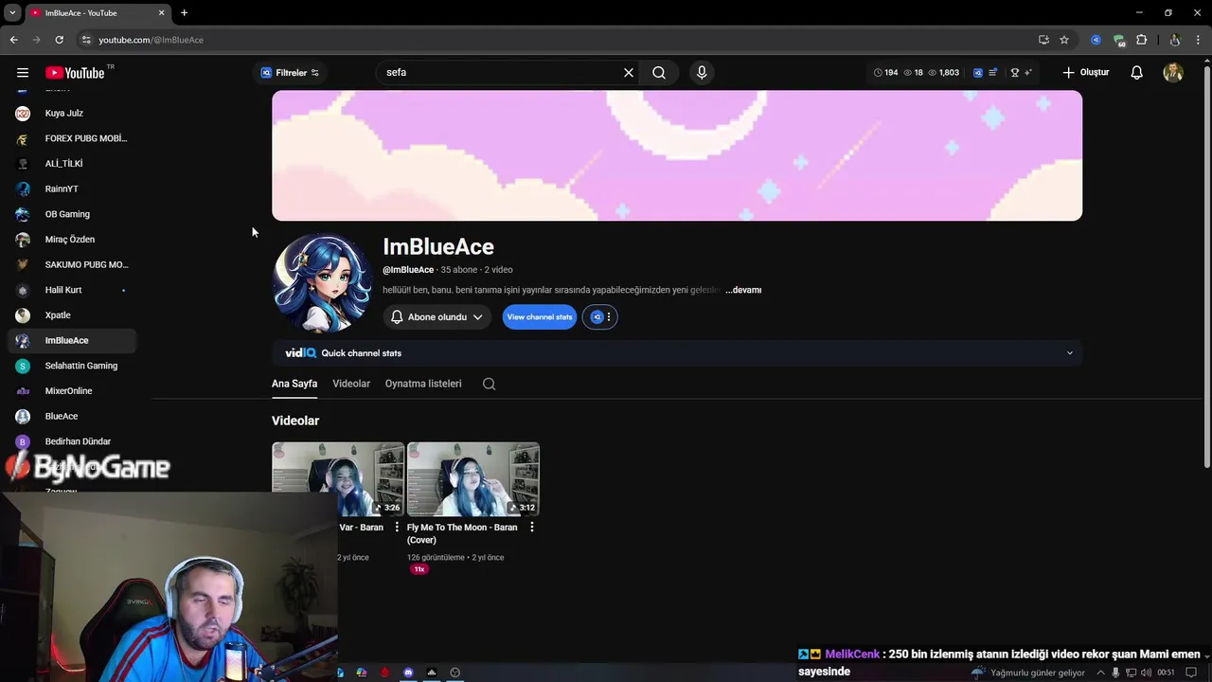Expand the channel description with ...devamı
This screenshot has height=682, width=1212.
coord(744,290)
